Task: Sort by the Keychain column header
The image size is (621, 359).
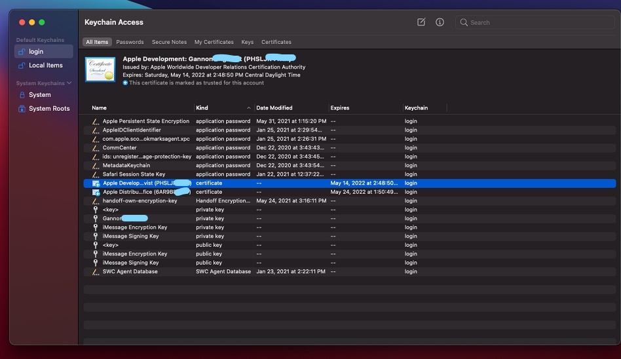Action: [416, 108]
